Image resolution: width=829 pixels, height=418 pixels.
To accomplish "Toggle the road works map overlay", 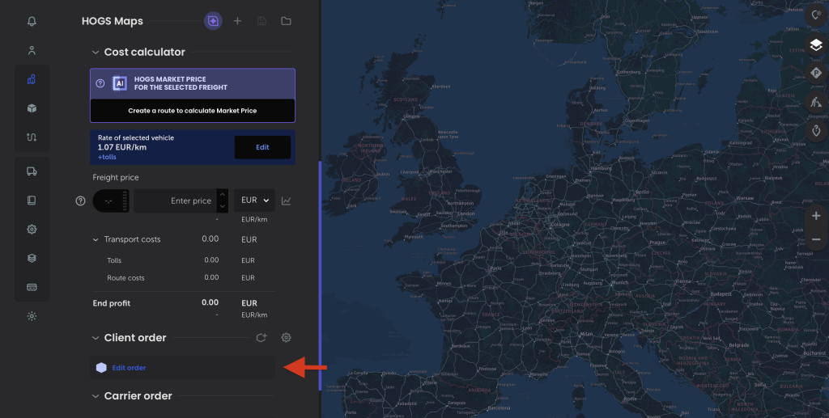I will (816, 101).
